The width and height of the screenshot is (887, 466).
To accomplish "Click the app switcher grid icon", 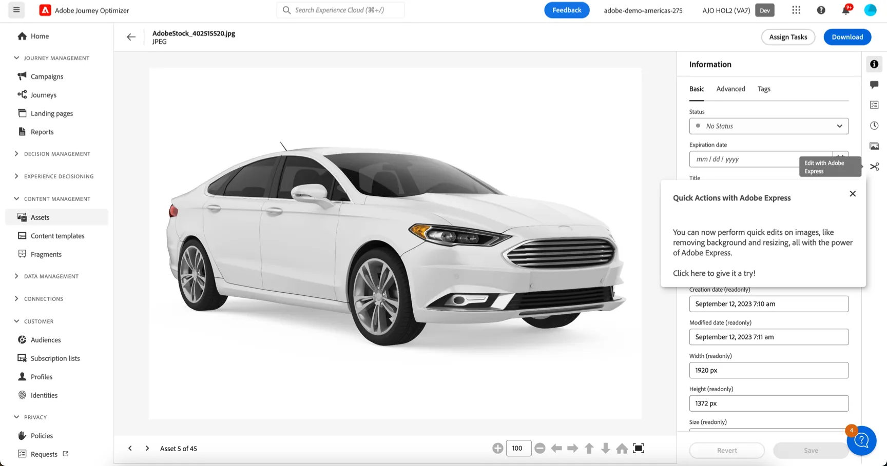I will 796,10.
